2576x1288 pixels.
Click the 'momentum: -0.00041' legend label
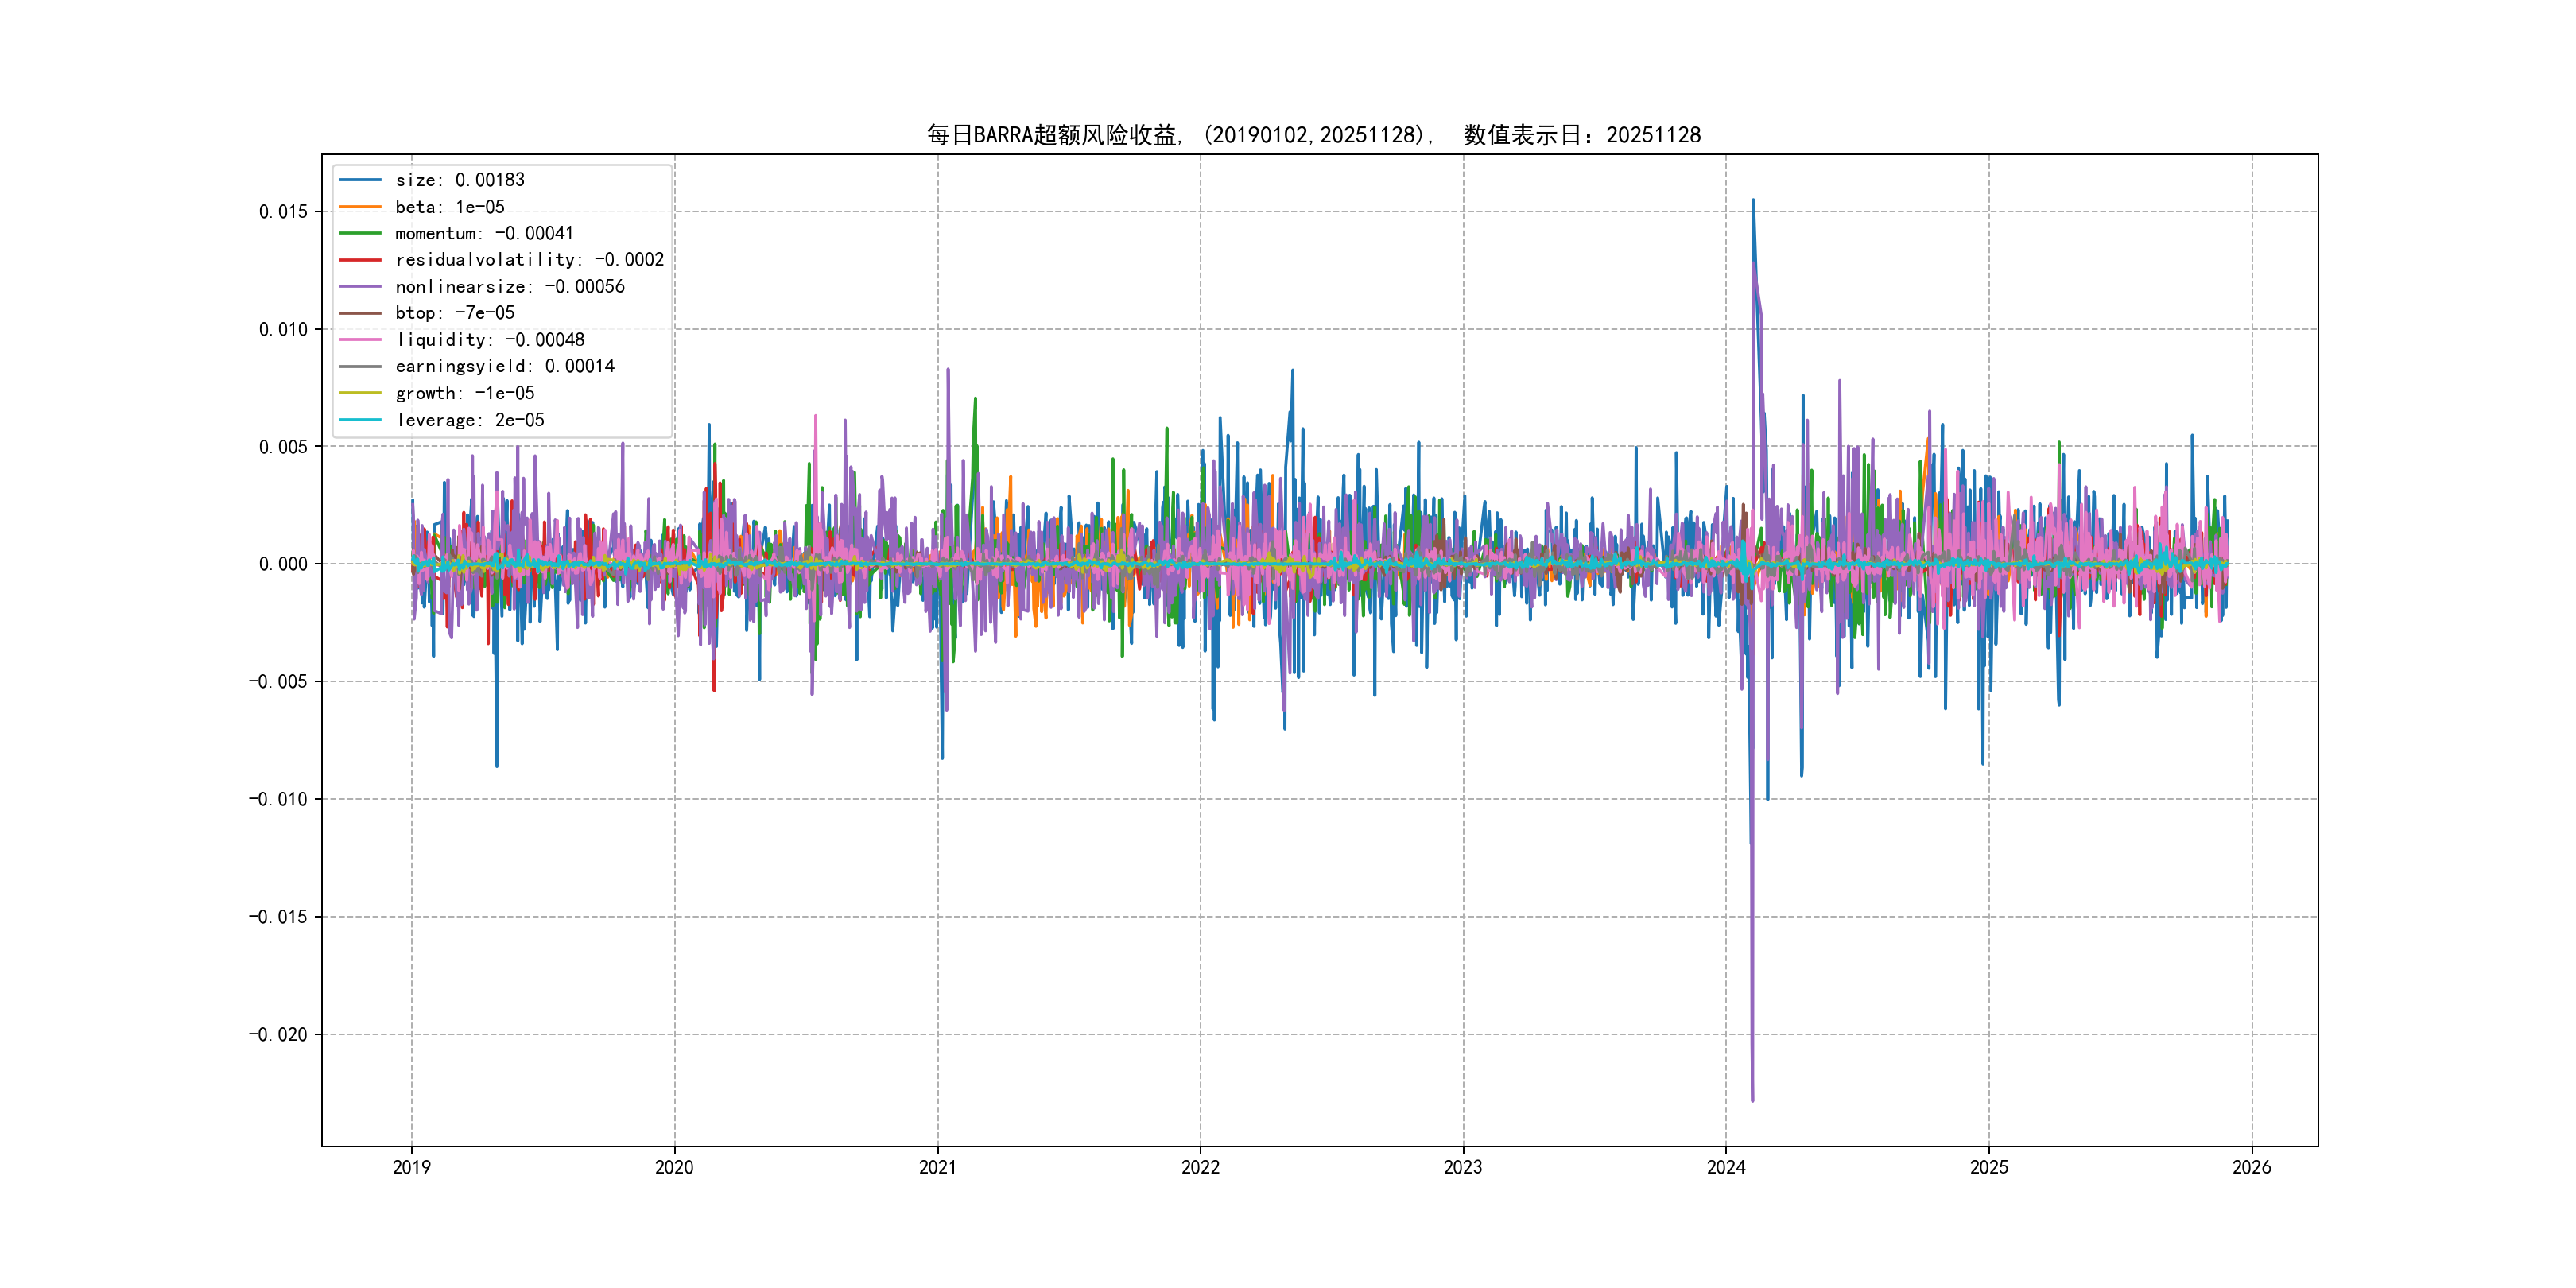pyautogui.click(x=484, y=233)
